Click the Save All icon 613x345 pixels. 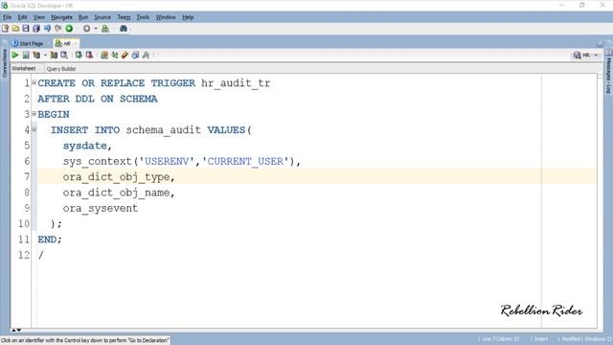pyautogui.click(x=36, y=29)
